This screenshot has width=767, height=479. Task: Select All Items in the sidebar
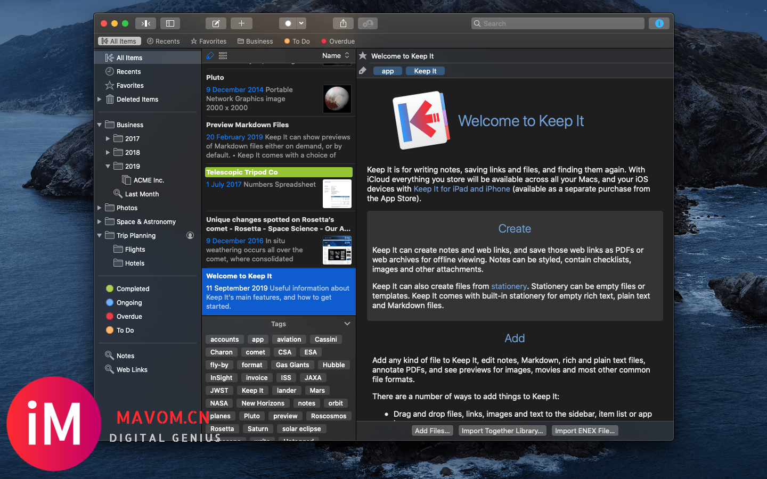[148, 57]
